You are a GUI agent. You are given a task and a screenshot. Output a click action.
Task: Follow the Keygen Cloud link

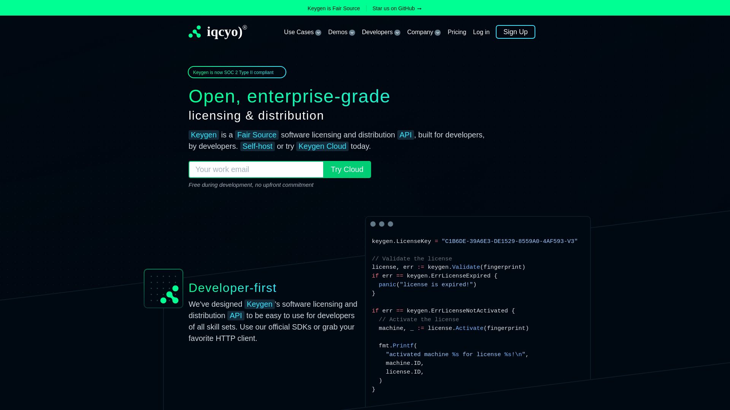tap(322, 146)
